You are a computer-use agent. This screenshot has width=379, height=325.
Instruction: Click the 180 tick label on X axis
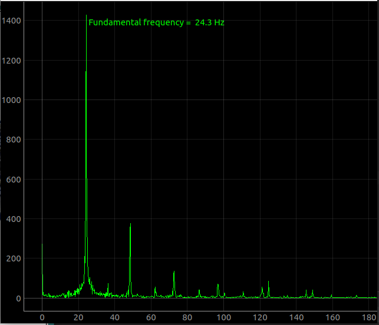[369, 317]
